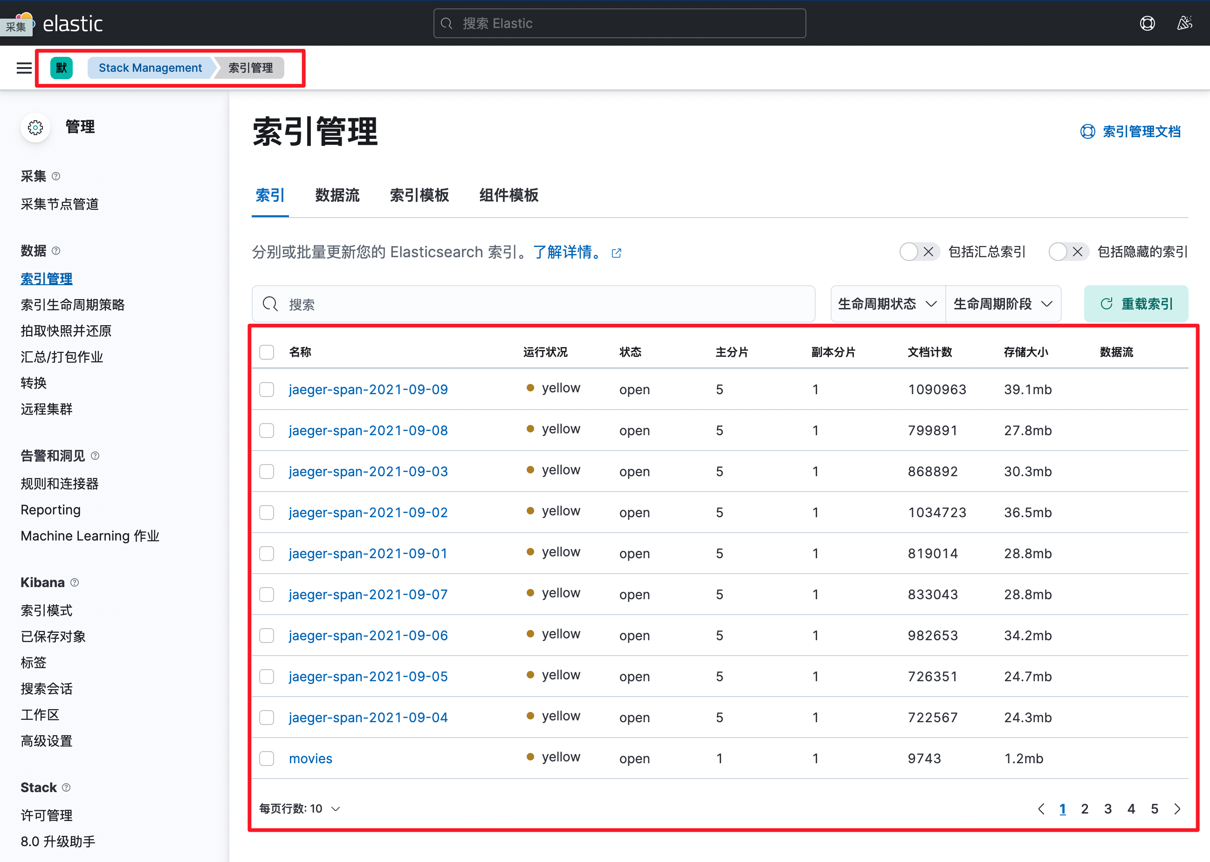The width and height of the screenshot is (1210, 862).
Task: Go to page 3 of indices
Action: point(1107,808)
